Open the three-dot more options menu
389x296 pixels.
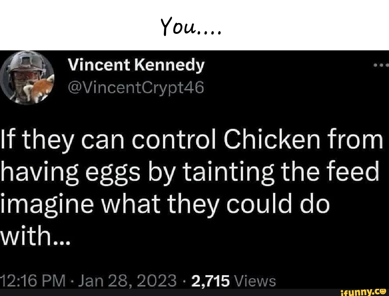tap(381, 65)
